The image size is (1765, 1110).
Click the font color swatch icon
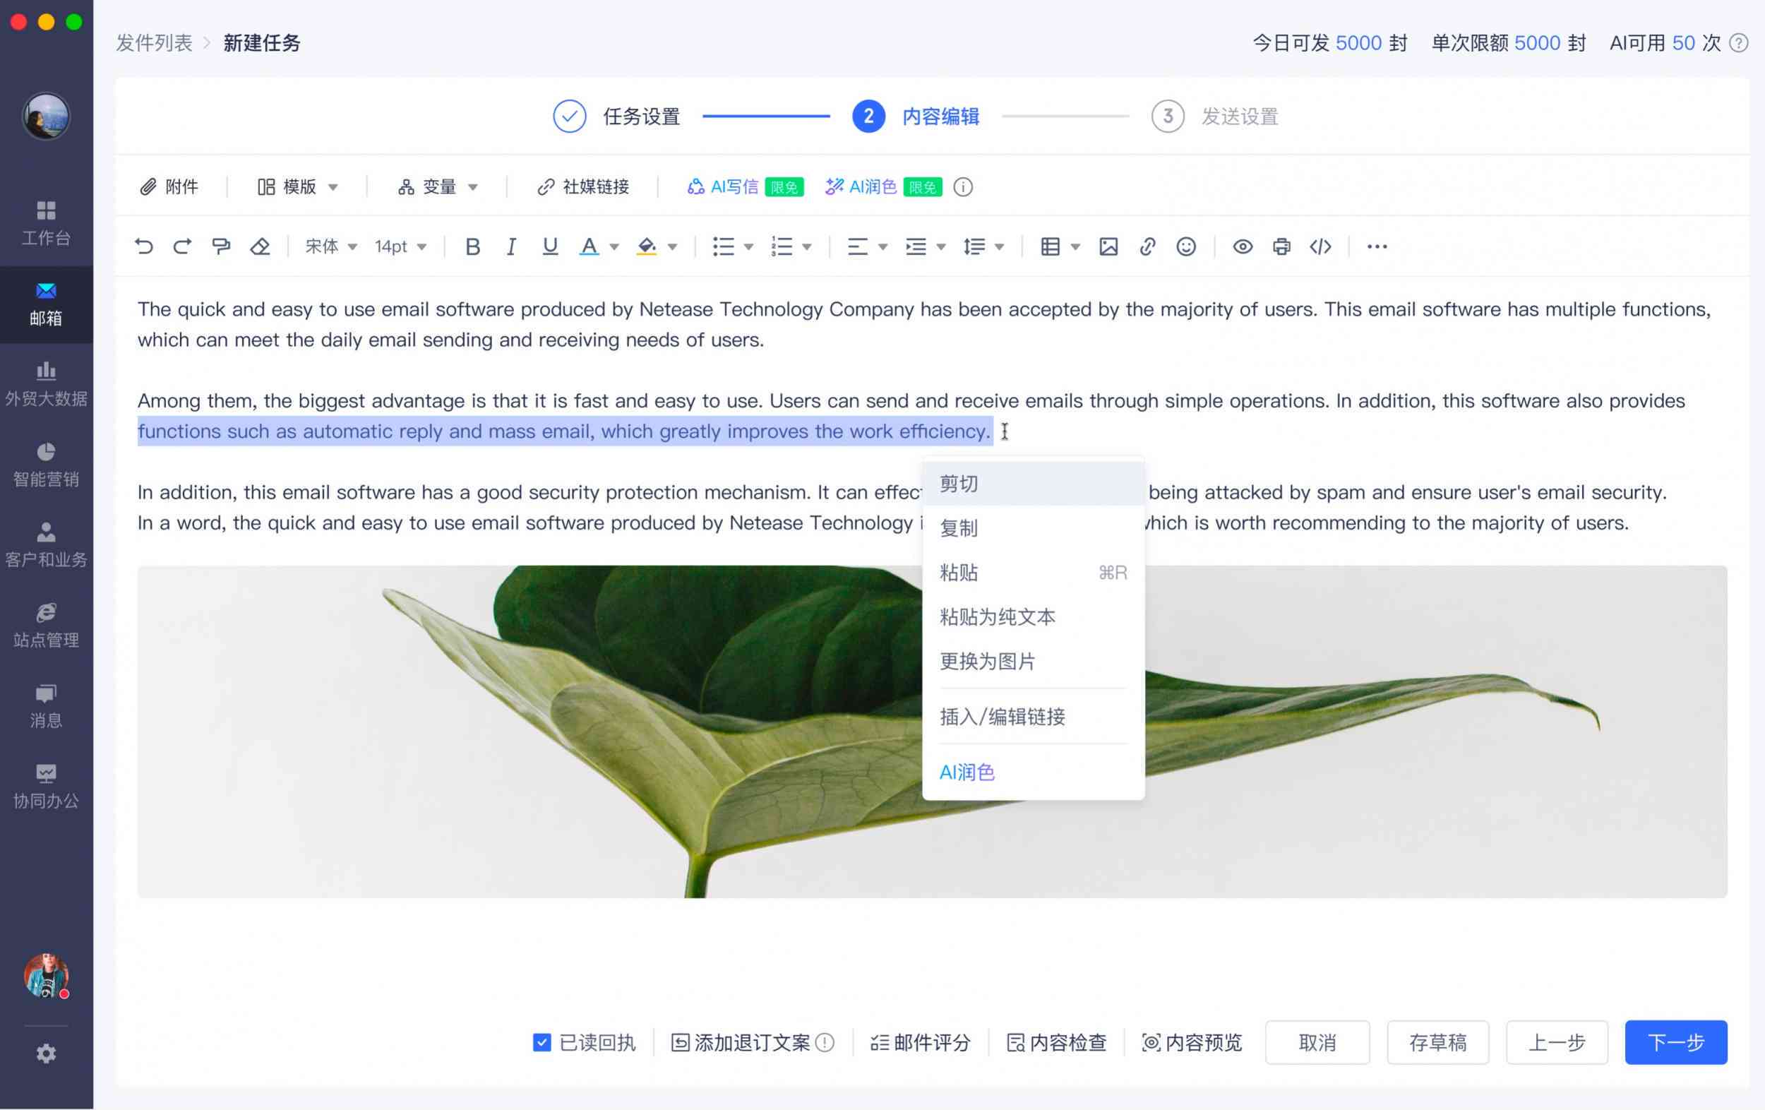(x=590, y=246)
